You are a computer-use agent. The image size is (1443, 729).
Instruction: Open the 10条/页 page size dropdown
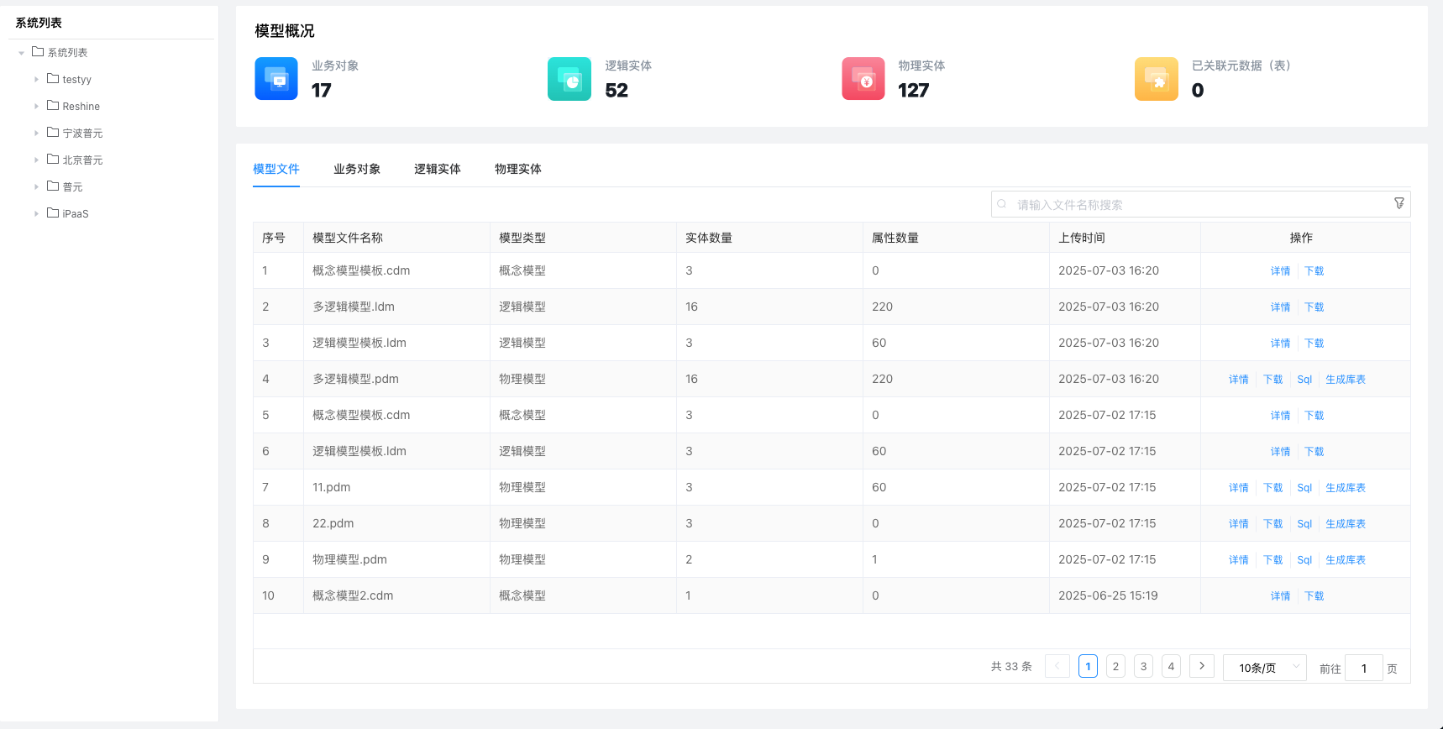[x=1264, y=668]
